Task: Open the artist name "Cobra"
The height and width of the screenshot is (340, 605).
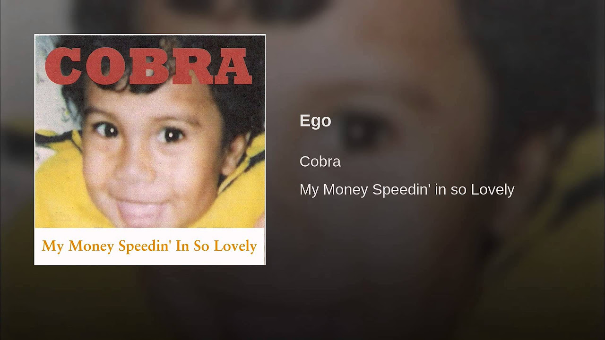Action: tap(320, 161)
